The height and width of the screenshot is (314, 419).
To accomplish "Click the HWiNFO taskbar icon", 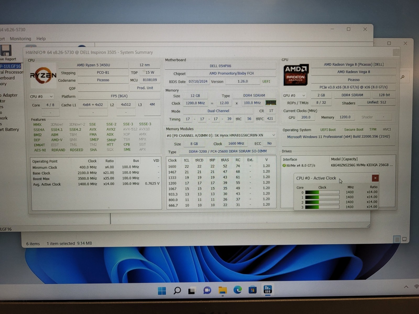I will pyautogui.click(x=268, y=290).
